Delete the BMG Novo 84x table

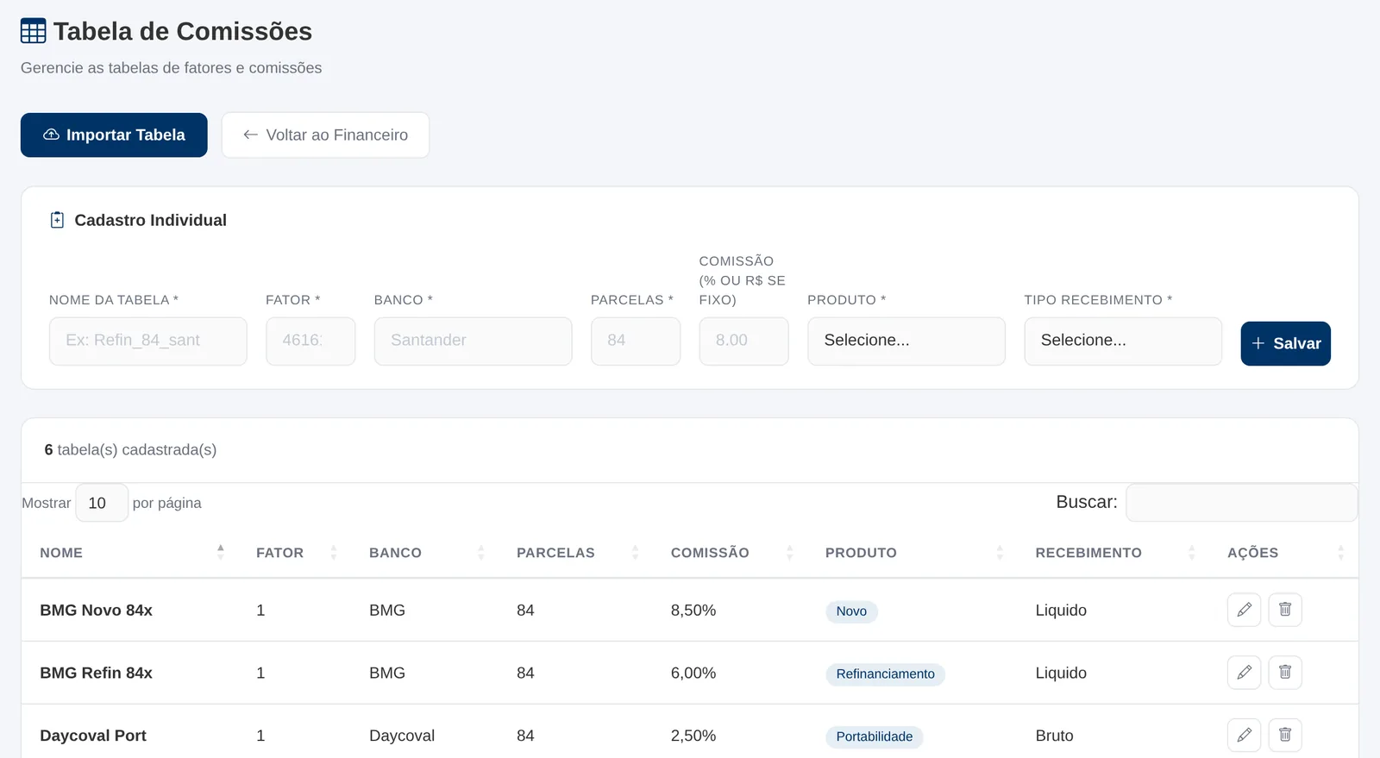[x=1284, y=610]
